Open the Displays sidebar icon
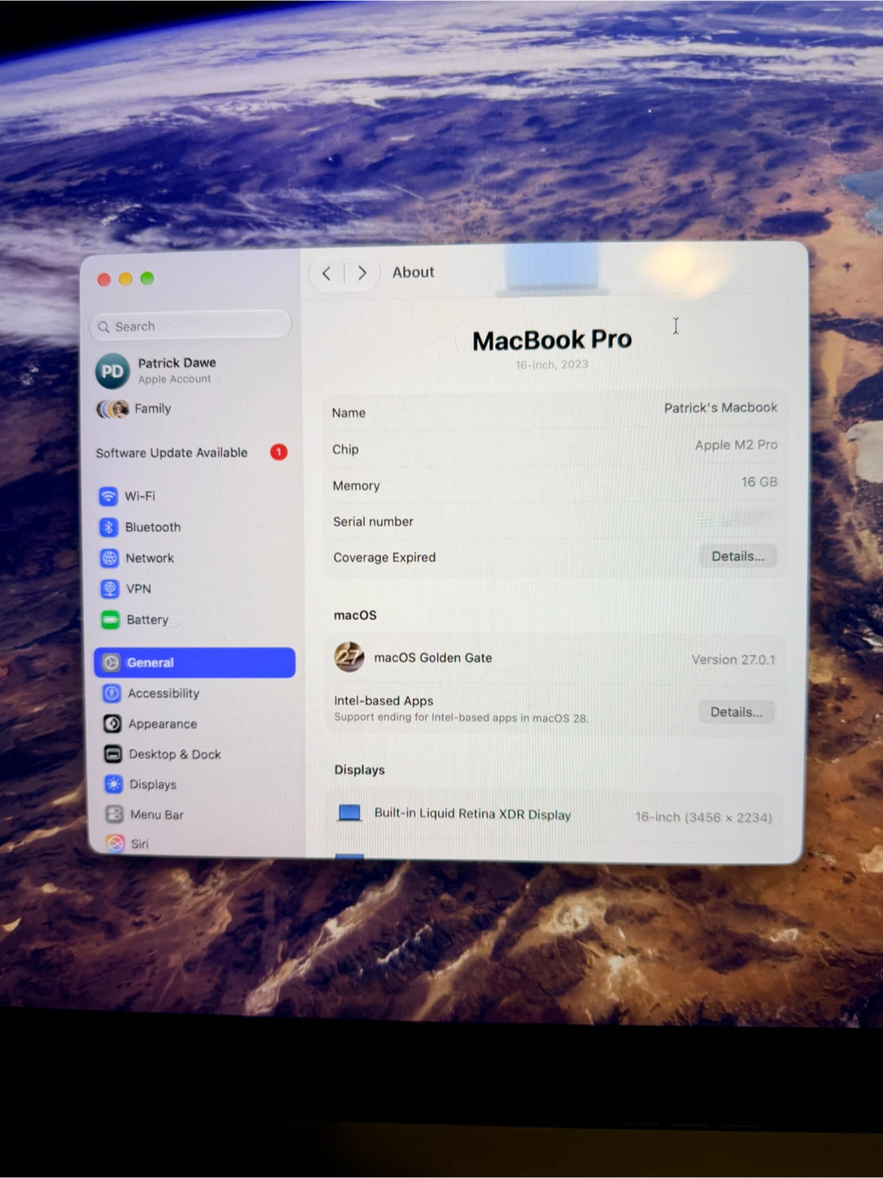 114,785
